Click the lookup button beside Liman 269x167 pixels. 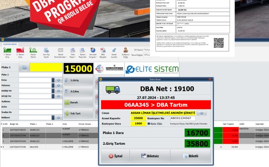pos(202,113)
